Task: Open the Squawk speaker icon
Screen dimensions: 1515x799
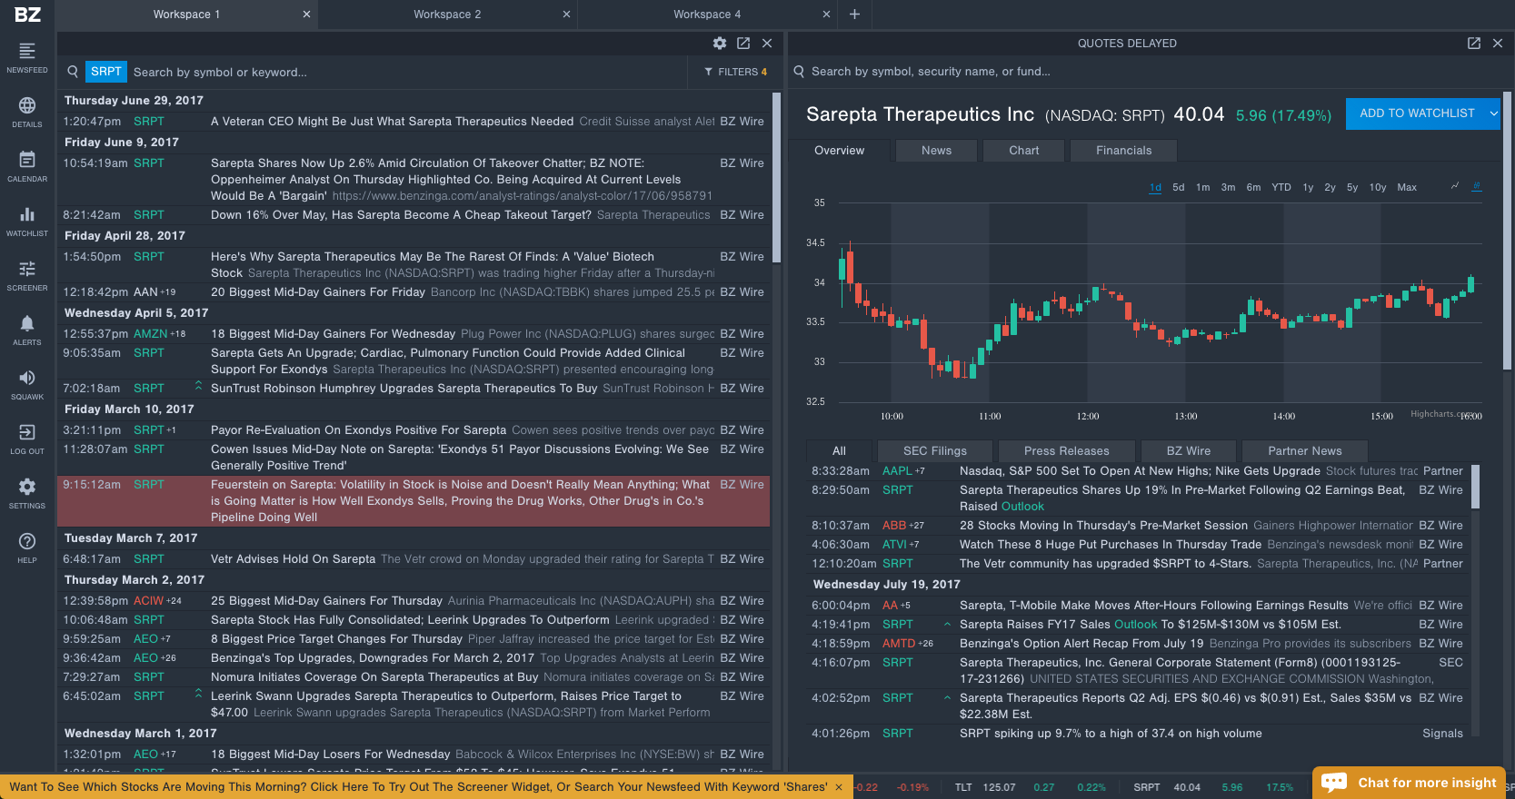Action: point(27,378)
